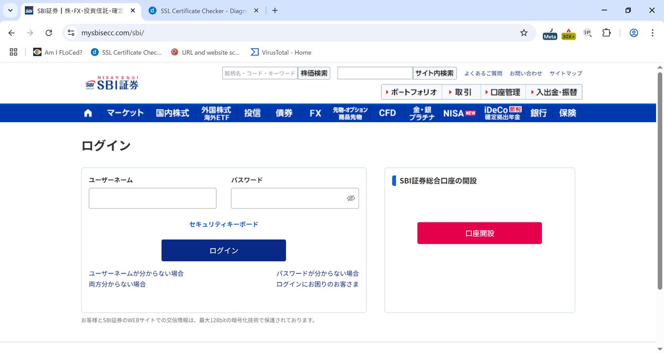
Task: Open the CFD menu
Action: [387, 113]
